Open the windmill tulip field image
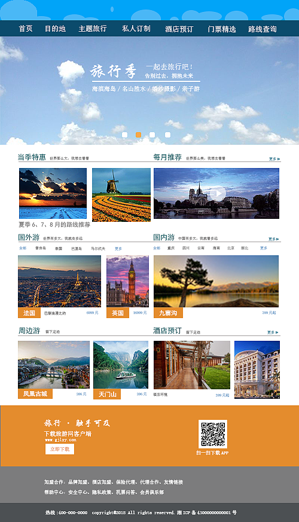This screenshot has width=299, height=522. [x=121, y=195]
